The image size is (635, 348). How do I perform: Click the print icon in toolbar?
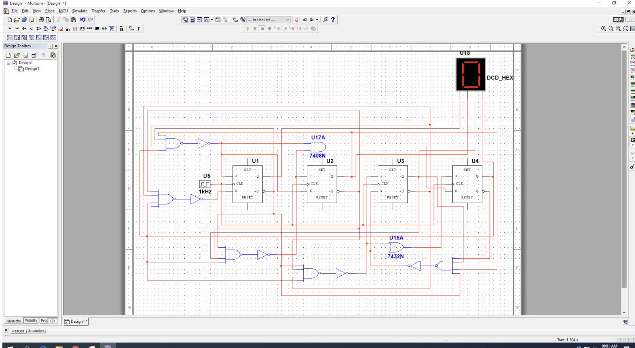click(x=41, y=20)
